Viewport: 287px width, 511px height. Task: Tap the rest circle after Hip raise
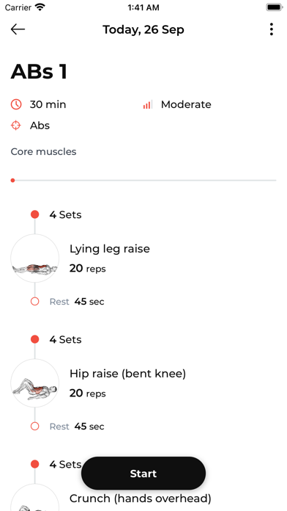[35, 427]
